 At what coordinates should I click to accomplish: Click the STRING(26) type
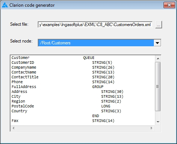click(x=103, y=68)
